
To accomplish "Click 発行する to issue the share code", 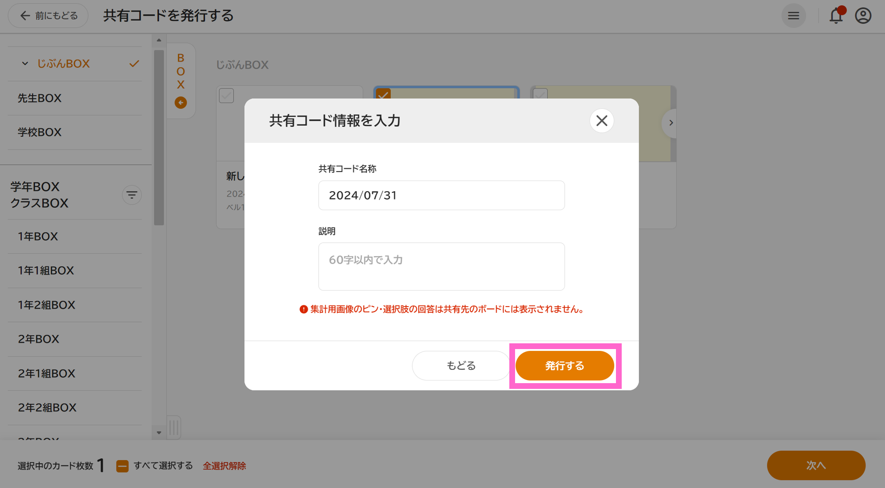I will tap(564, 365).
